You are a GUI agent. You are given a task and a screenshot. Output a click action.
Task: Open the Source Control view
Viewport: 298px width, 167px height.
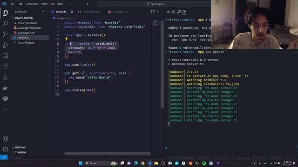pos(5,34)
